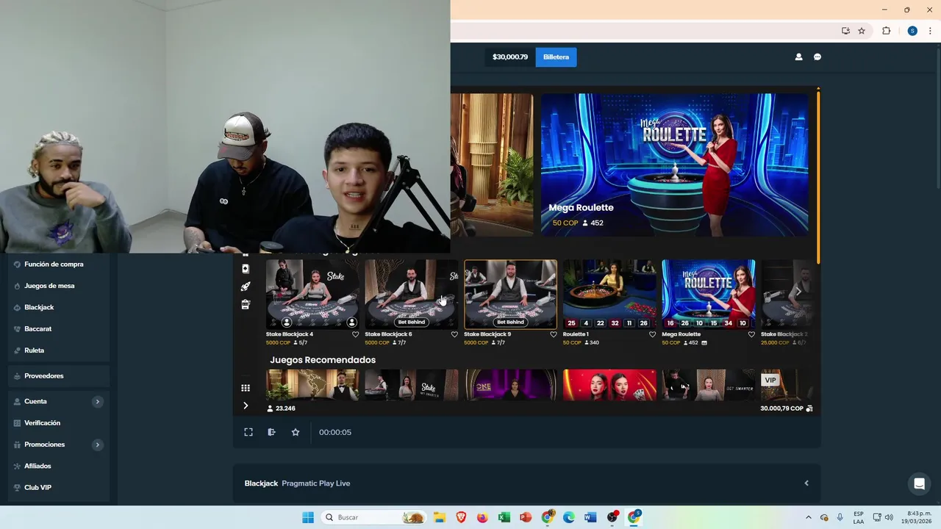Open the user account icon in Stake header

(x=798, y=57)
